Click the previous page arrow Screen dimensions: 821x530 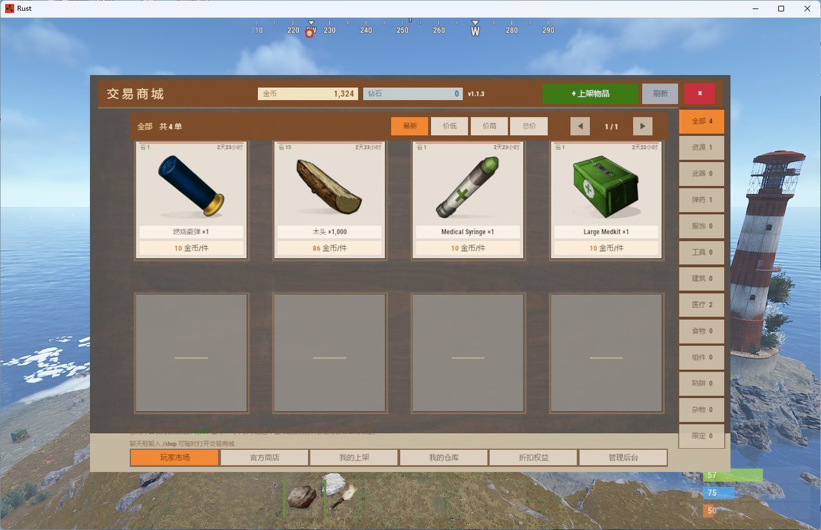point(580,126)
